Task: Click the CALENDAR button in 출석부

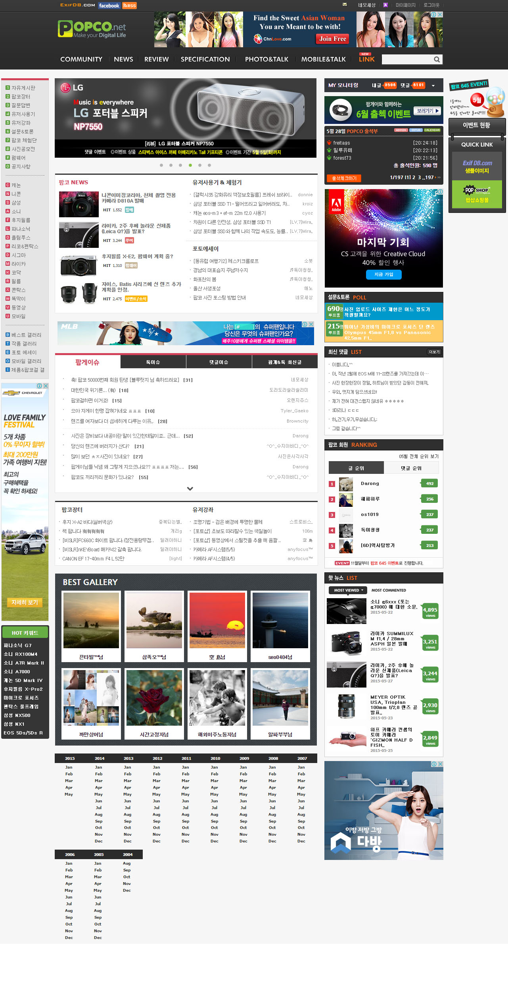Action: tap(432, 130)
